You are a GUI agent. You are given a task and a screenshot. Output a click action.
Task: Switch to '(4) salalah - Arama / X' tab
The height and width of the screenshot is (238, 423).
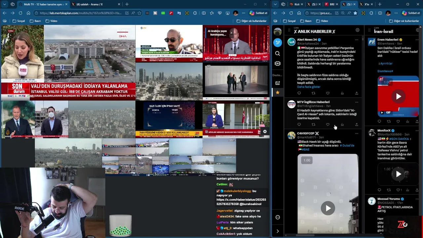tap(96, 4)
